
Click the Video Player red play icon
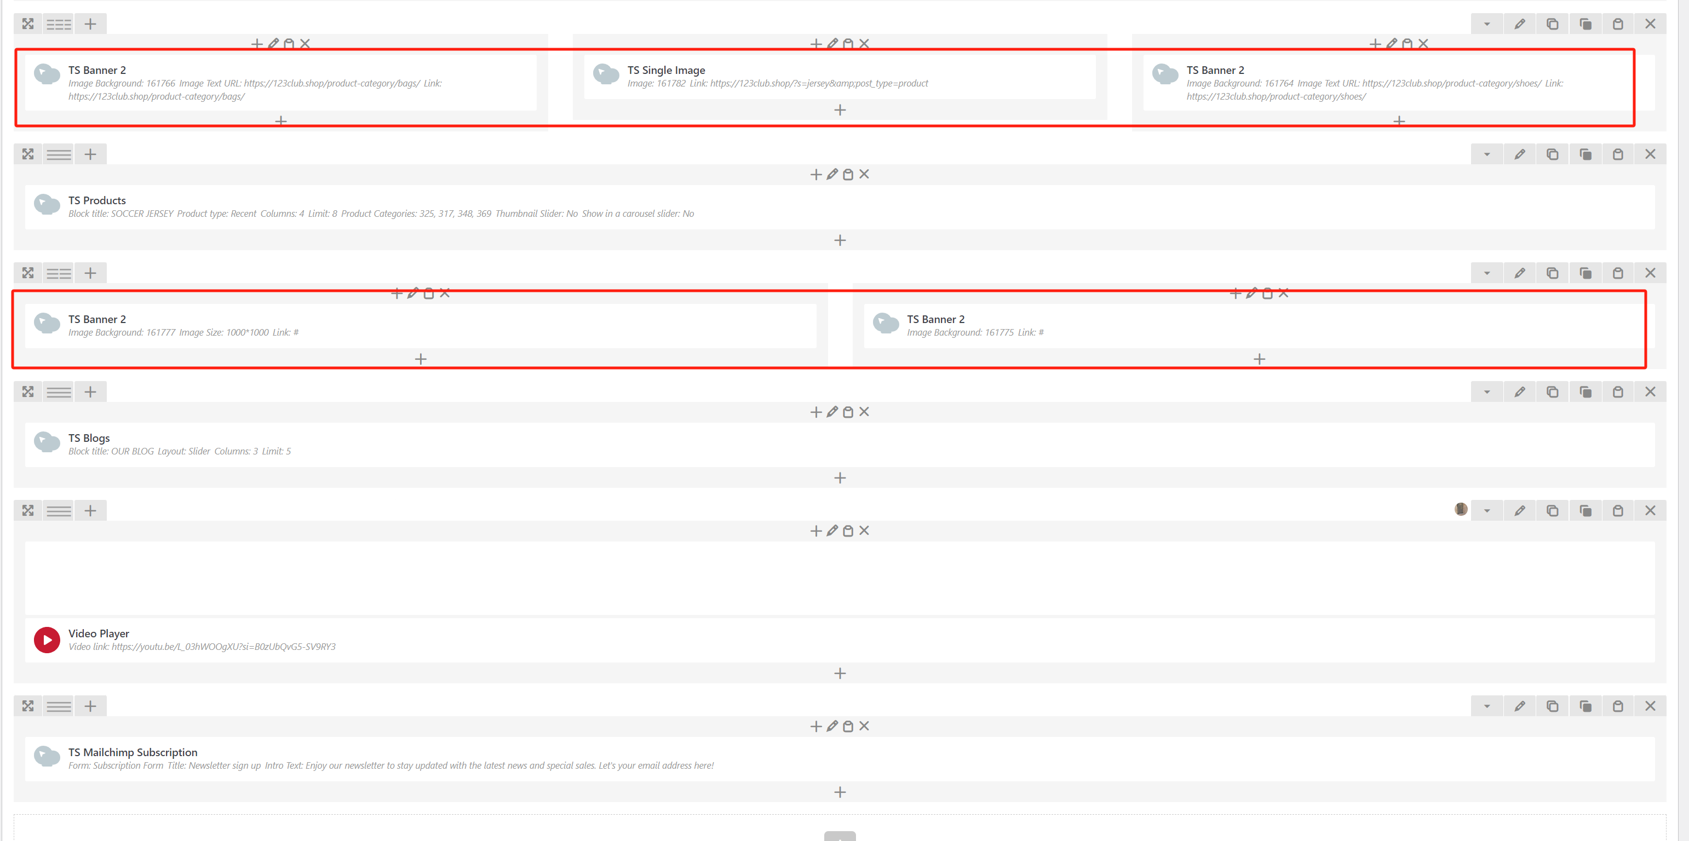[47, 639]
